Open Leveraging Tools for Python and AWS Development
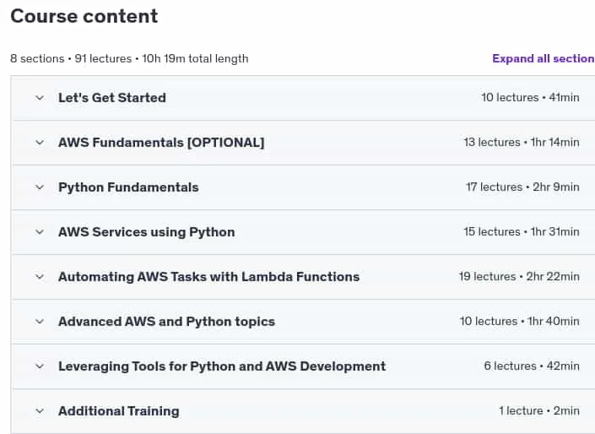The width and height of the screenshot is (595, 434). (x=222, y=366)
